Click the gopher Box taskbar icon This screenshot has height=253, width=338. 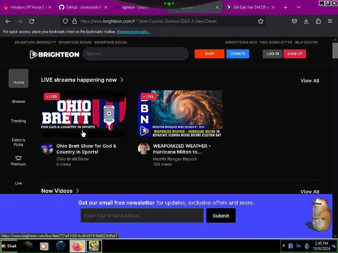tap(94, 246)
